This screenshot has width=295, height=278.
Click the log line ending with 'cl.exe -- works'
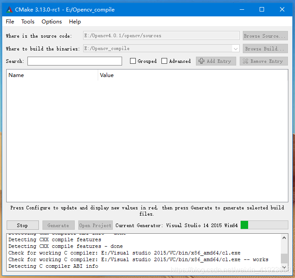tap(138, 259)
